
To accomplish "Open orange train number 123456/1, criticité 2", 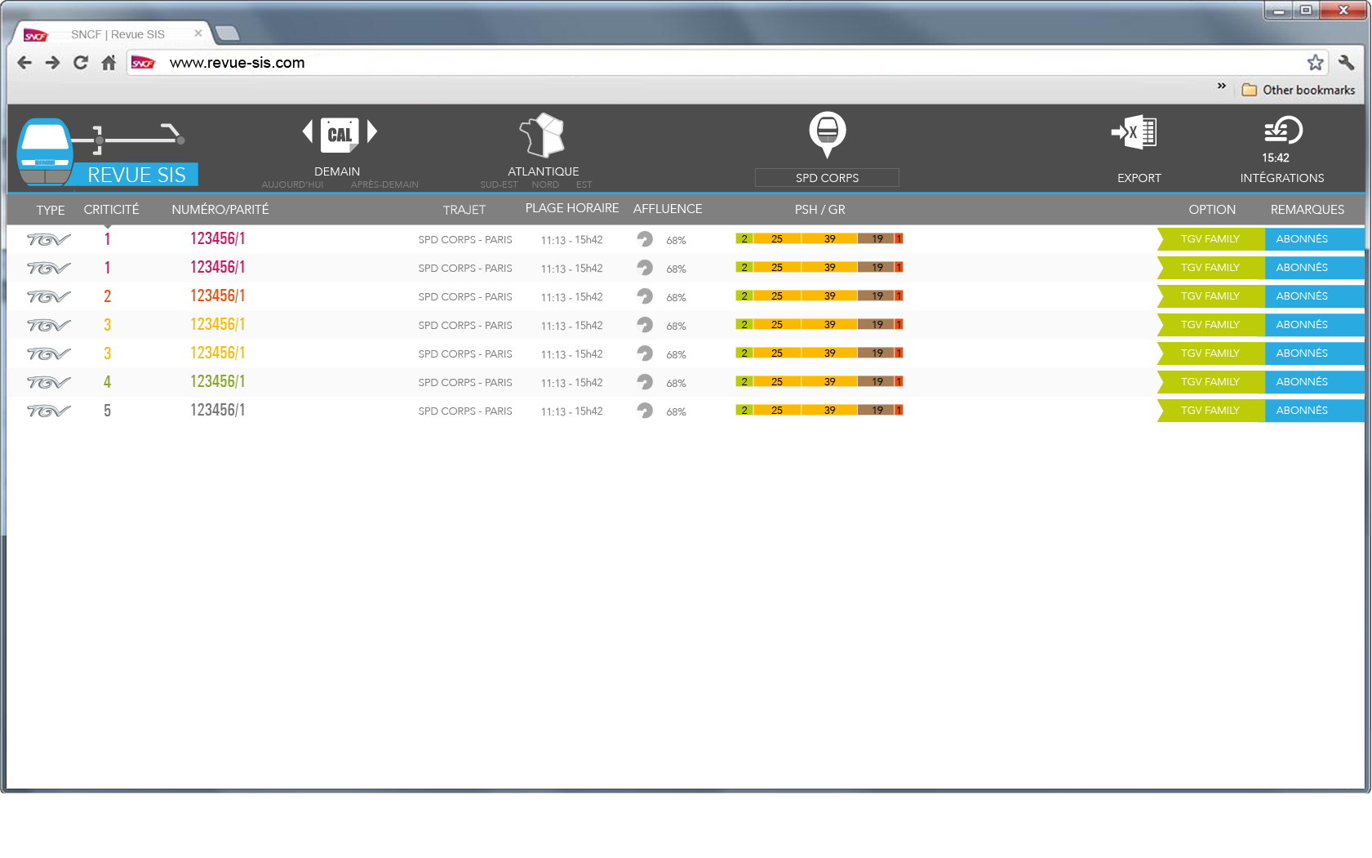I will (x=218, y=296).
